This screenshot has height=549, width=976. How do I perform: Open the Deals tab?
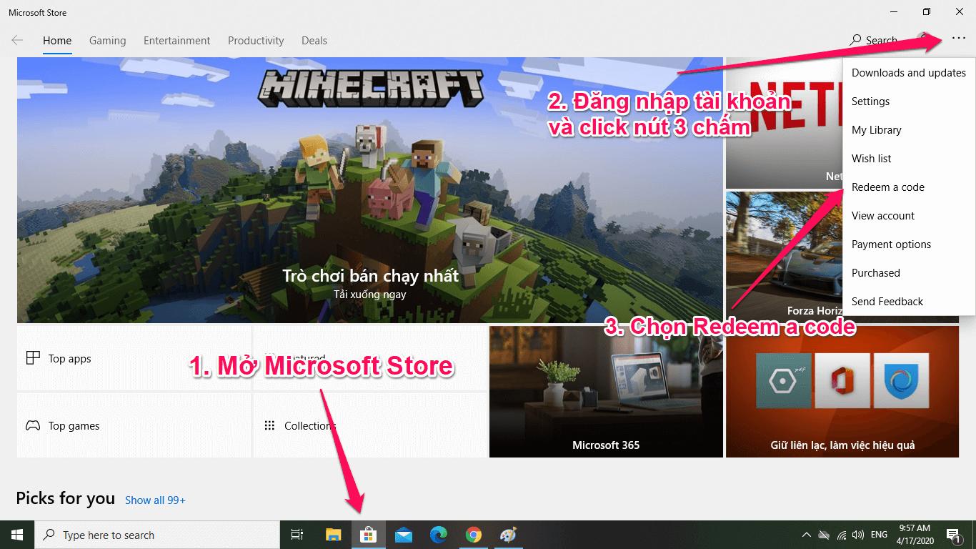coord(314,41)
